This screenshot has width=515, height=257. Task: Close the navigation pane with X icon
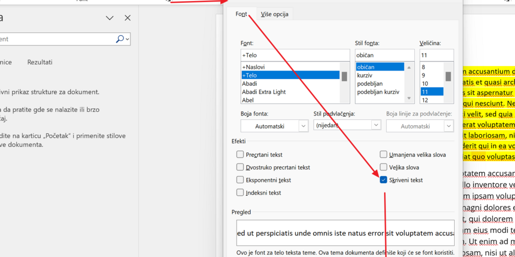click(128, 18)
